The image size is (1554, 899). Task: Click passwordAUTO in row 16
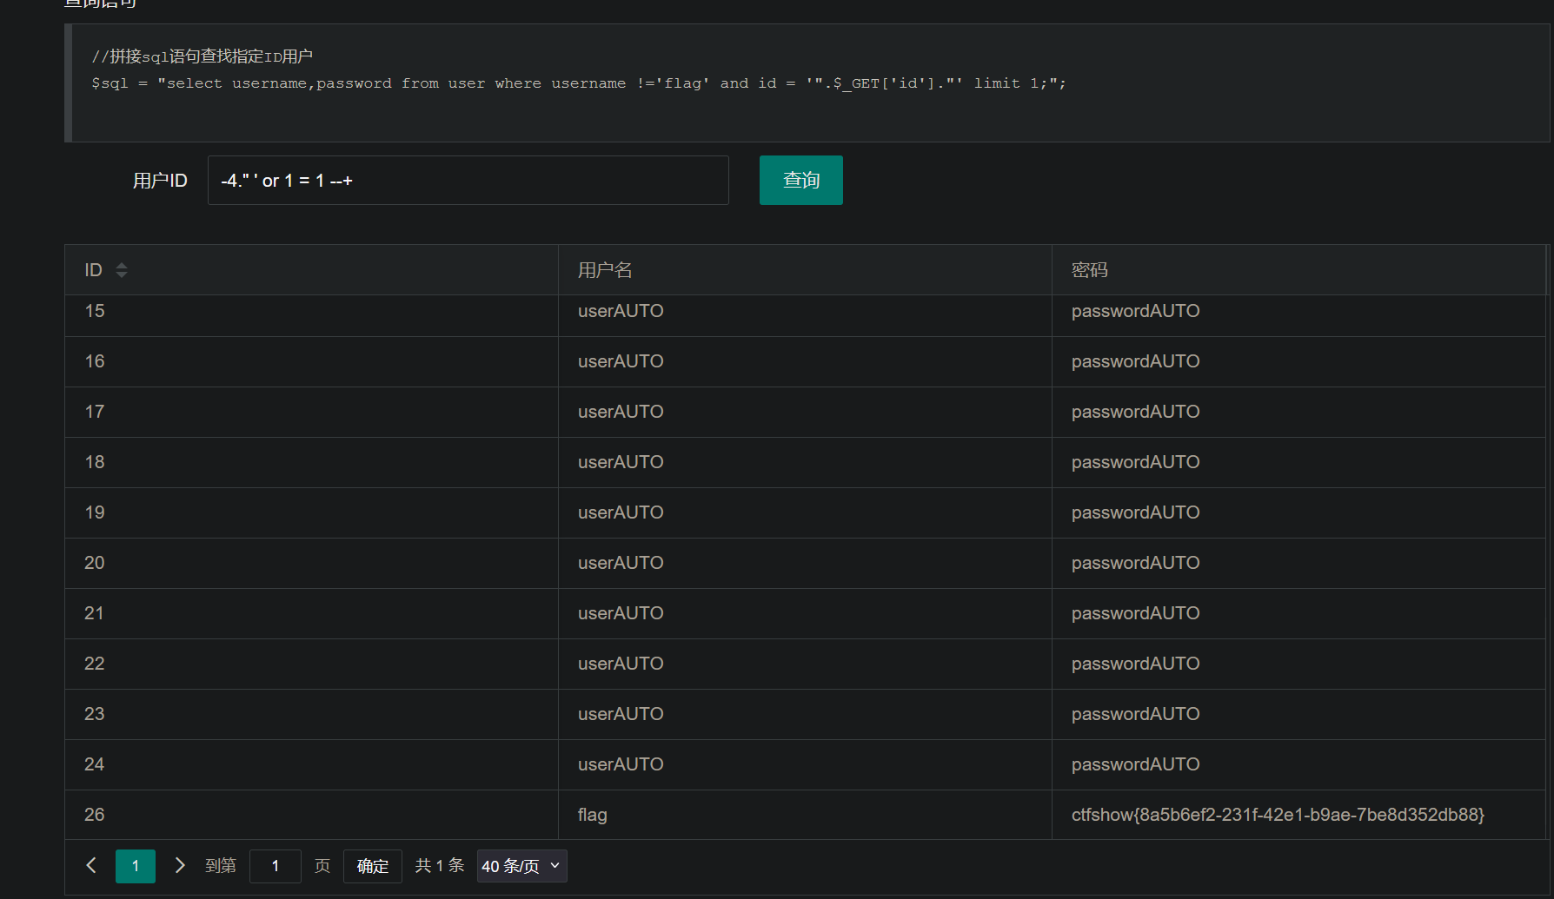click(1135, 361)
